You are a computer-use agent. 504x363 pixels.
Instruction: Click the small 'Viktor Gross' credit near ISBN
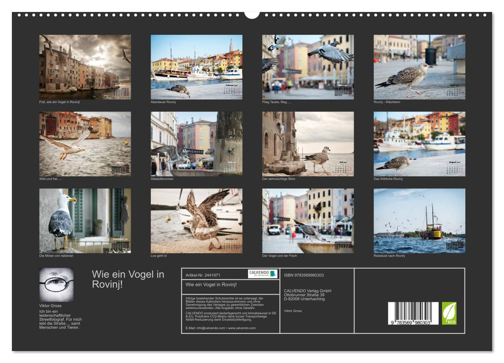pyautogui.click(x=293, y=311)
